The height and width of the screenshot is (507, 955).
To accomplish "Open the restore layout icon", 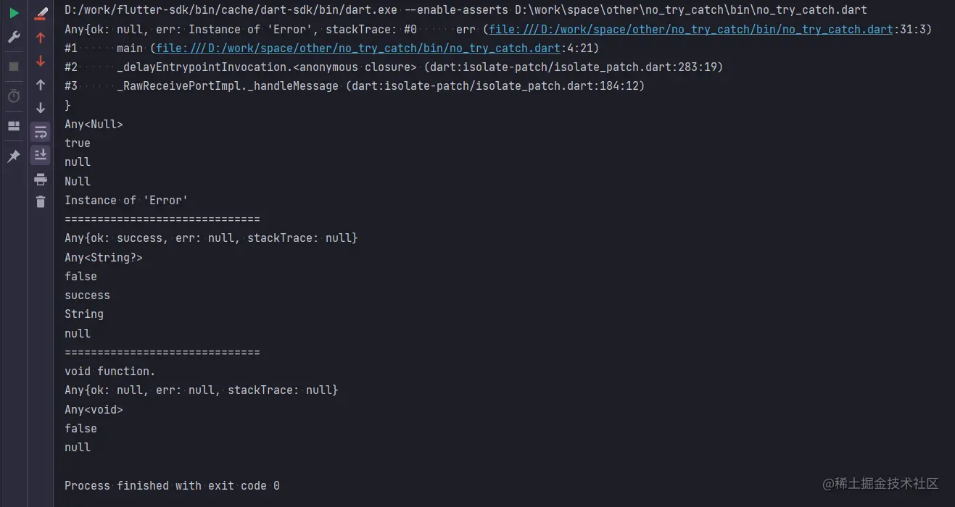I will pyautogui.click(x=14, y=126).
